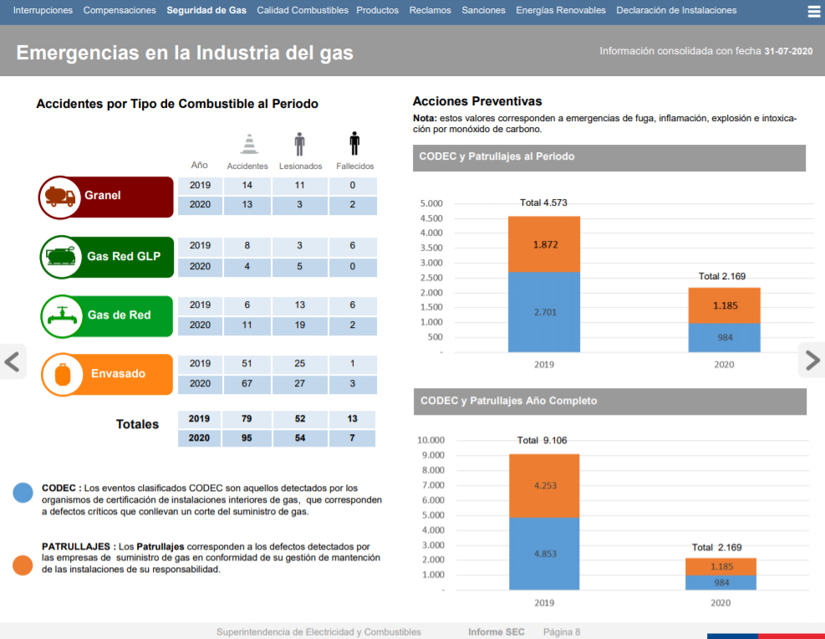Viewport: 825px width, 639px height.
Task: Open the Productos menu item
Action: [x=377, y=11]
